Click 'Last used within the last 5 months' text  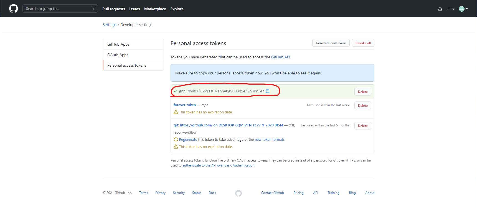tap(325, 125)
